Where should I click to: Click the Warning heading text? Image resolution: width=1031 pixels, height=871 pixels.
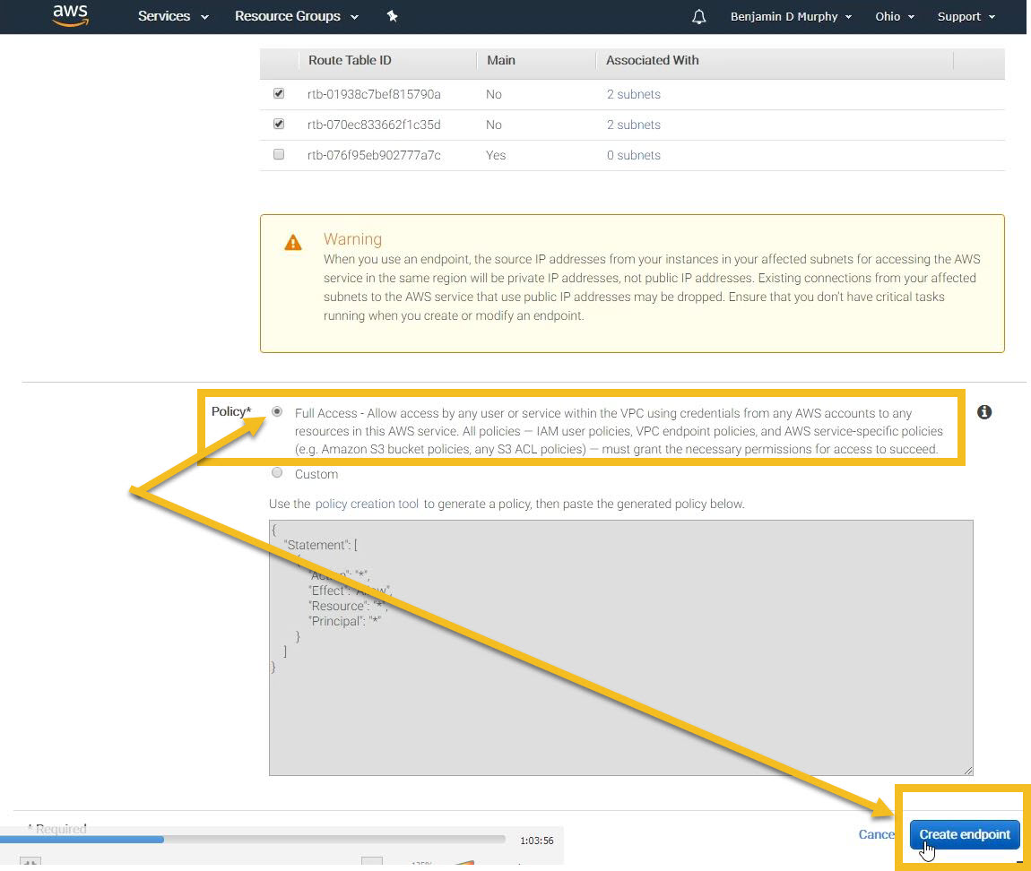point(352,239)
